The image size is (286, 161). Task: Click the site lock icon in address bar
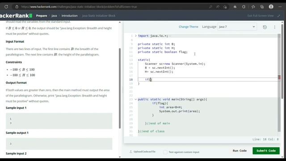click(x=17, y=7)
